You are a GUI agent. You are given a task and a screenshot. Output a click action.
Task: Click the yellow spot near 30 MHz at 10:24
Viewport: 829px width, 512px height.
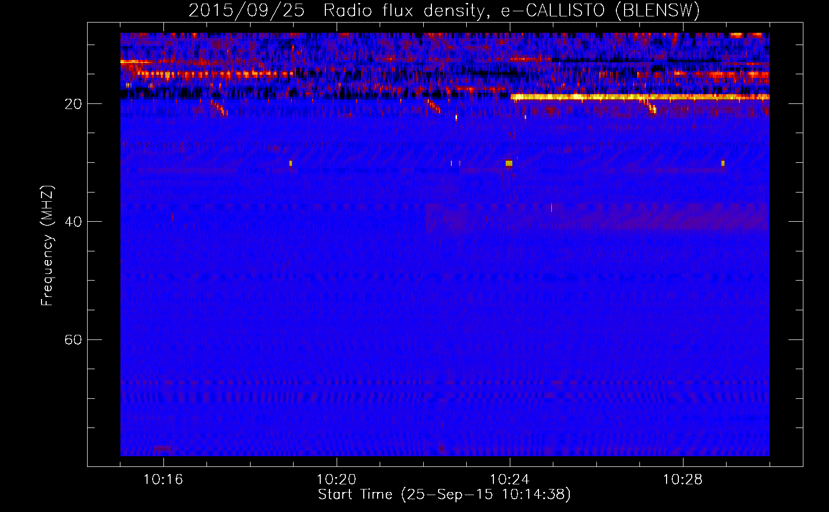pos(509,163)
